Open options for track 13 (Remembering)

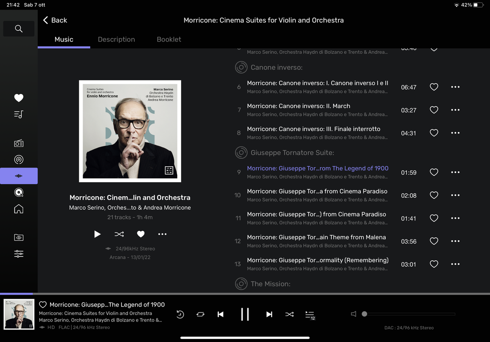455,264
